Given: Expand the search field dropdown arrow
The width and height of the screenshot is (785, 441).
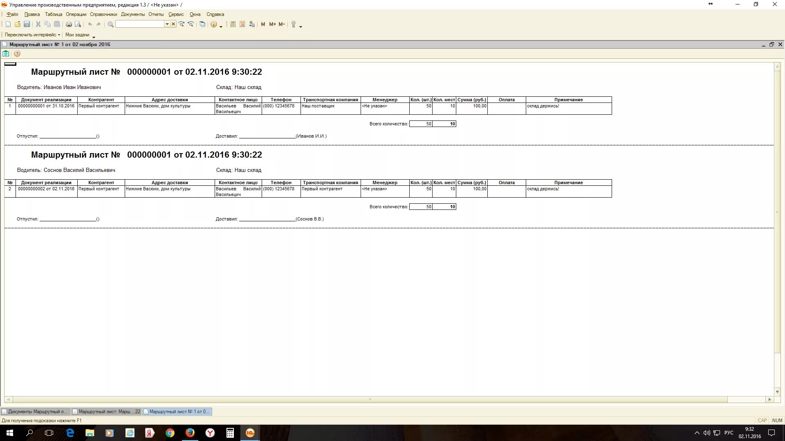Looking at the screenshot, I should tap(167, 24).
